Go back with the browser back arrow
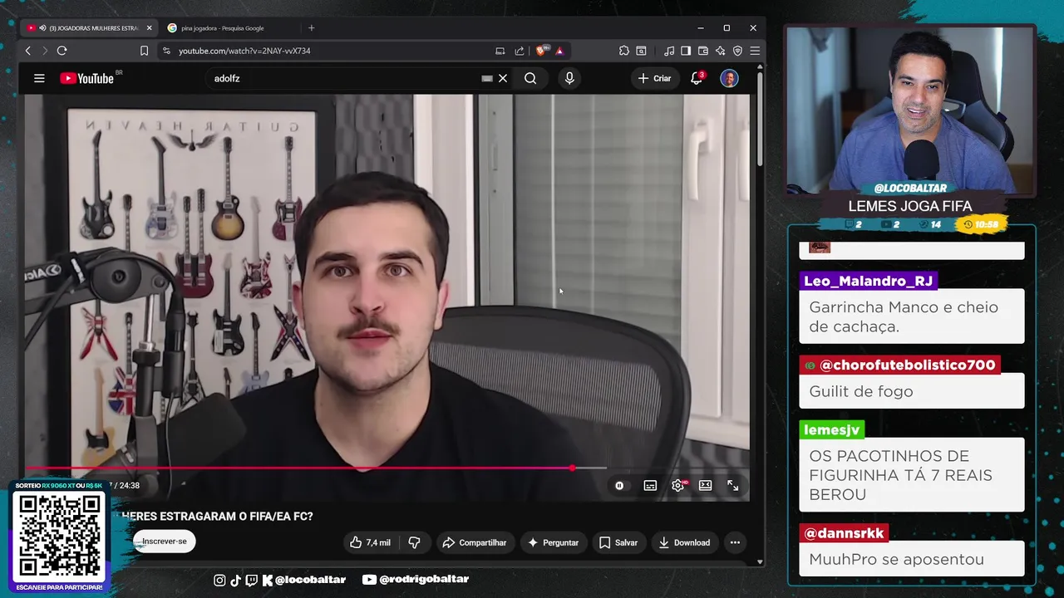The image size is (1064, 598). [x=27, y=51]
